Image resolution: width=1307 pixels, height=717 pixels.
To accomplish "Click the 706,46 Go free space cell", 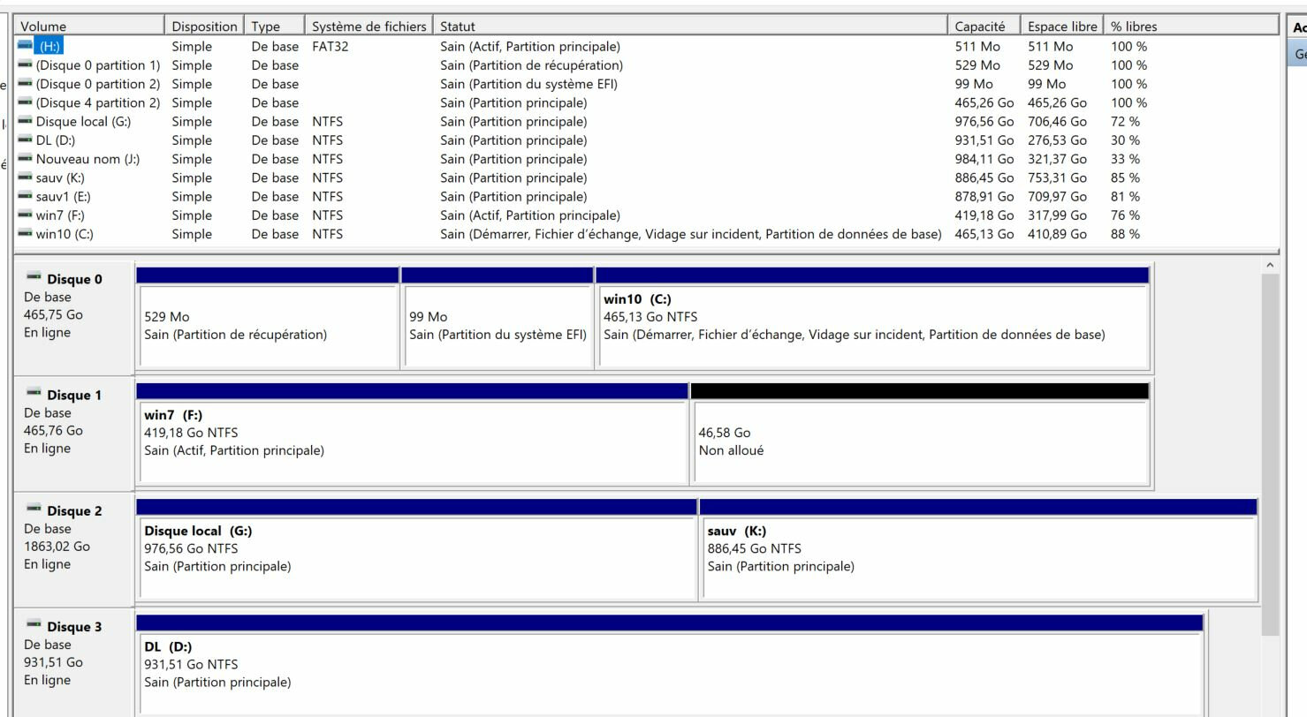I will [x=1057, y=121].
